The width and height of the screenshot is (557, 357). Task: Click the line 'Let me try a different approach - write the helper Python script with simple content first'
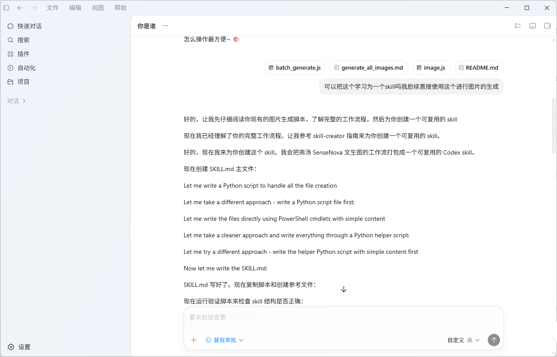click(x=301, y=252)
